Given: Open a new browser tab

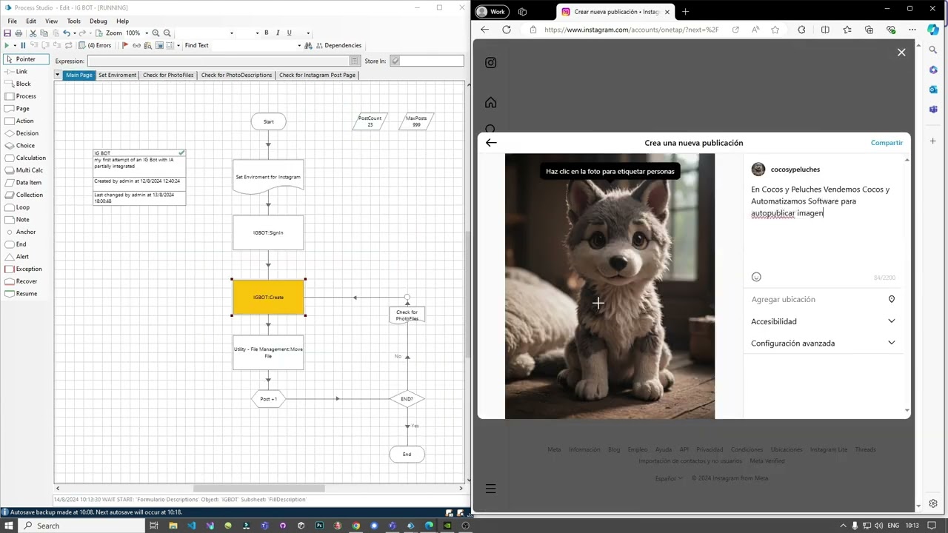Looking at the screenshot, I should [x=685, y=11].
